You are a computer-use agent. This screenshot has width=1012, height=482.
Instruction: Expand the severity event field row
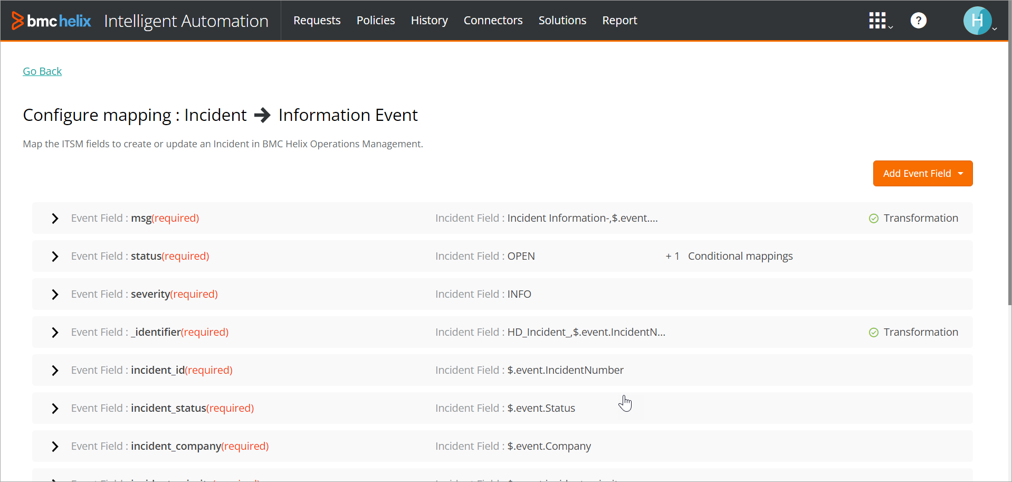55,295
